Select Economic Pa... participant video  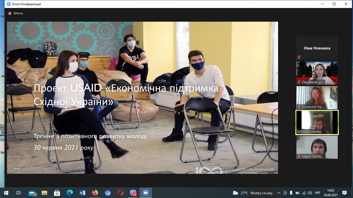(x=317, y=98)
